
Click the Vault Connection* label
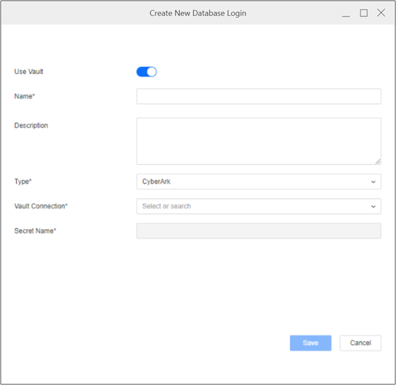pyautogui.click(x=41, y=206)
